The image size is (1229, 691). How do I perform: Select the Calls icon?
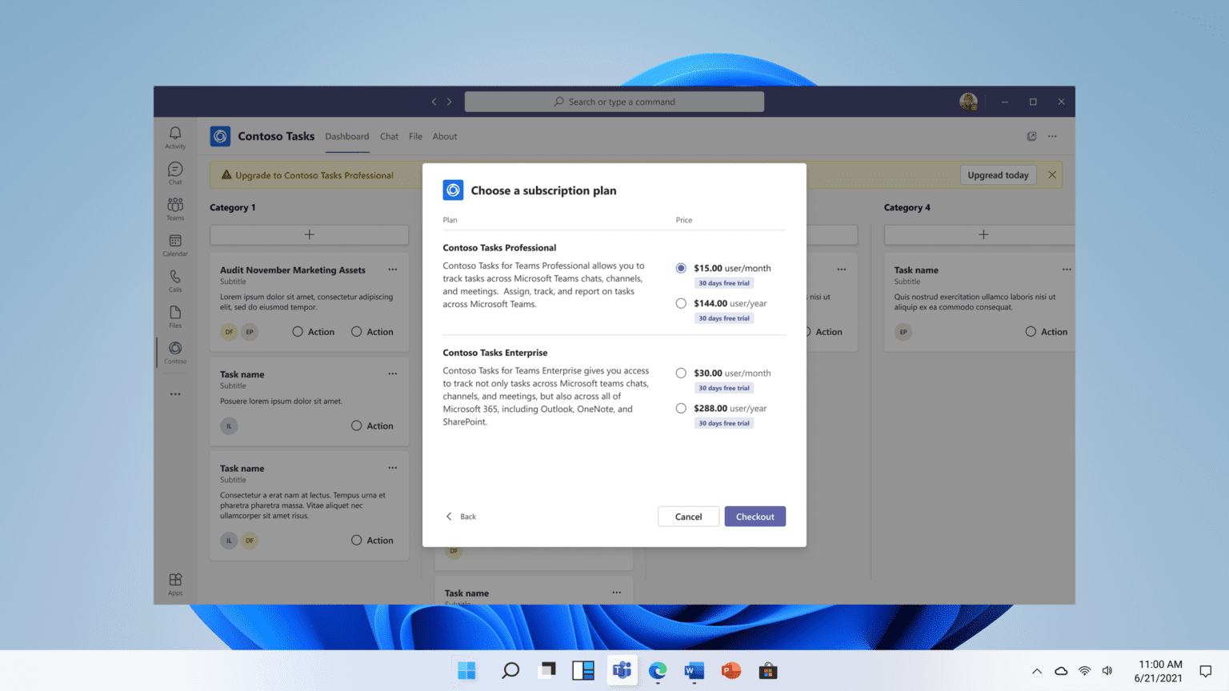pyautogui.click(x=174, y=278)
